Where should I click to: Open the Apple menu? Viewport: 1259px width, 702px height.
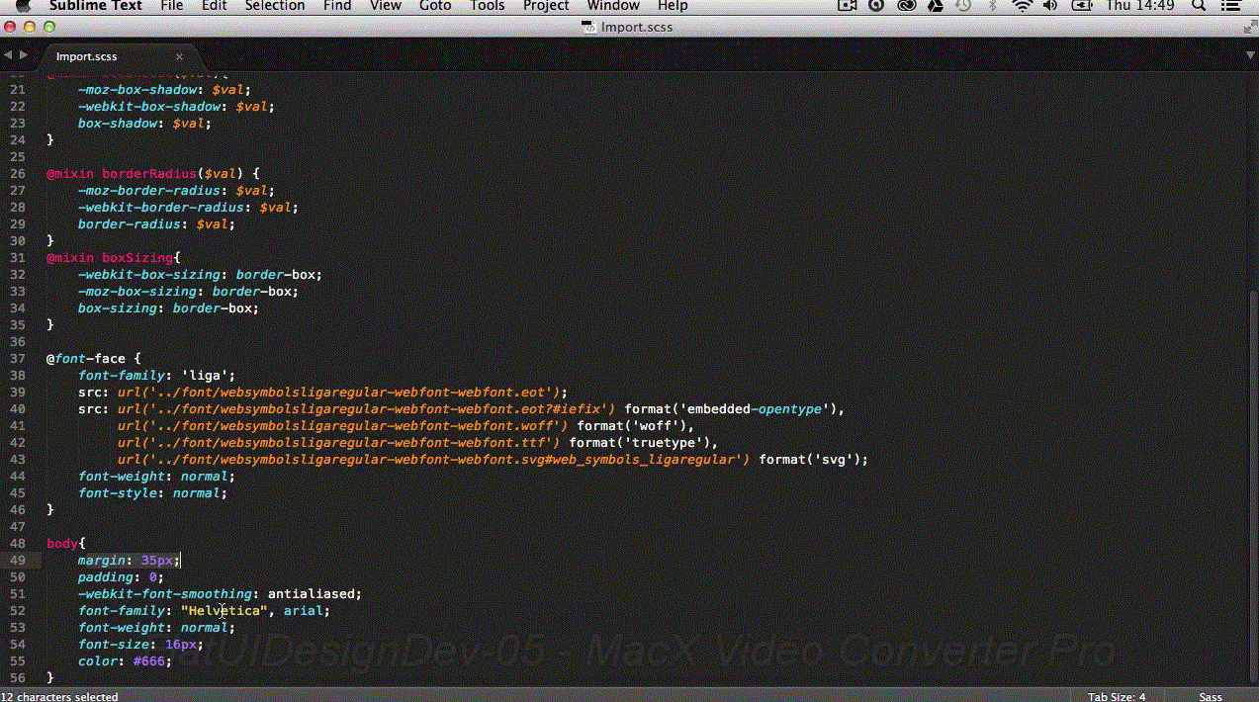23,6
